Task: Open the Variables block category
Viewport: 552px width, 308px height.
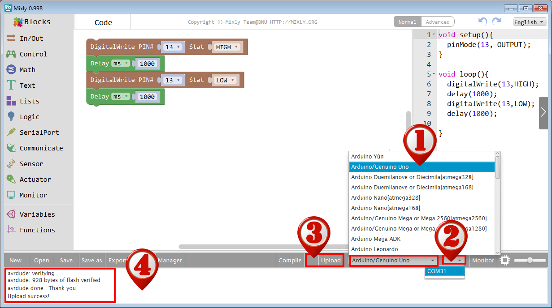Action: pyautogui.click(x=37, y=214)
